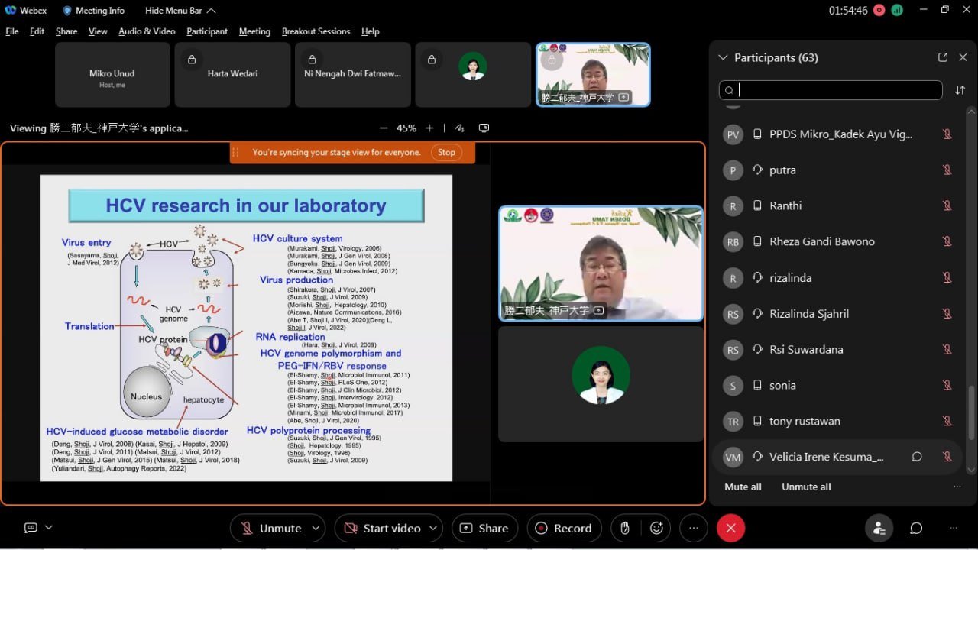
Task: Start video camera
Action: 382,528
